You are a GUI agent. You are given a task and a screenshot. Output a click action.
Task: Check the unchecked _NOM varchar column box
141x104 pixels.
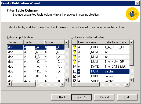click(x=75, y=71)
